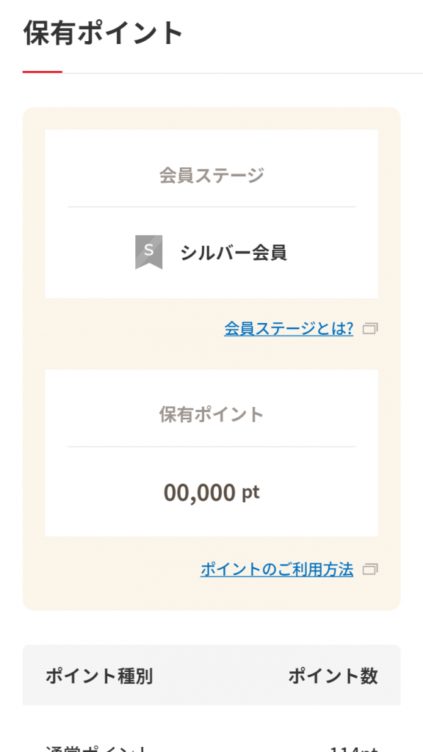423x752 pixels.
Task: Click the new-window icon beside ポイントのご利用方法
Action: (x=370, y=569)
